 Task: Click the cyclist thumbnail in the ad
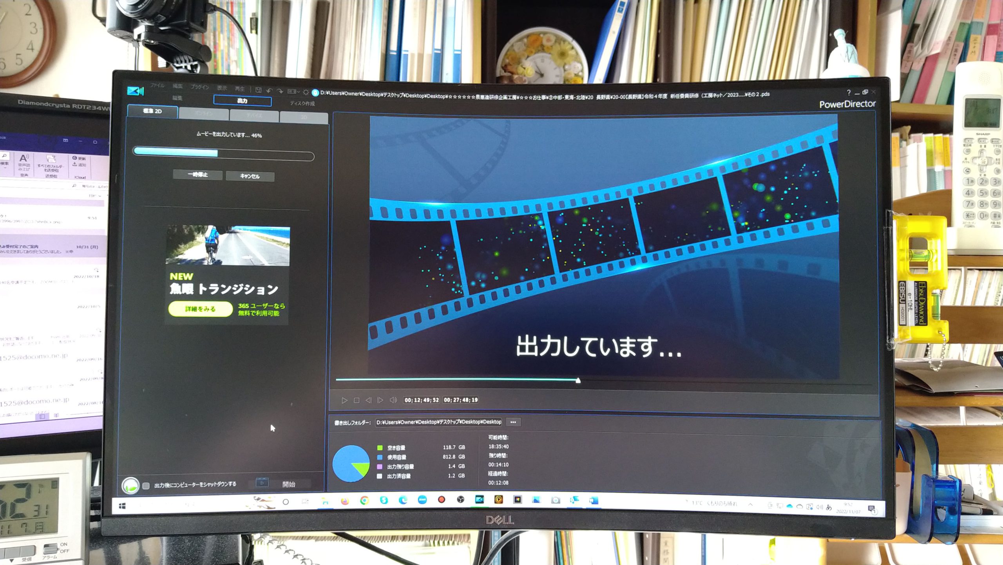(x=228, y=245)
